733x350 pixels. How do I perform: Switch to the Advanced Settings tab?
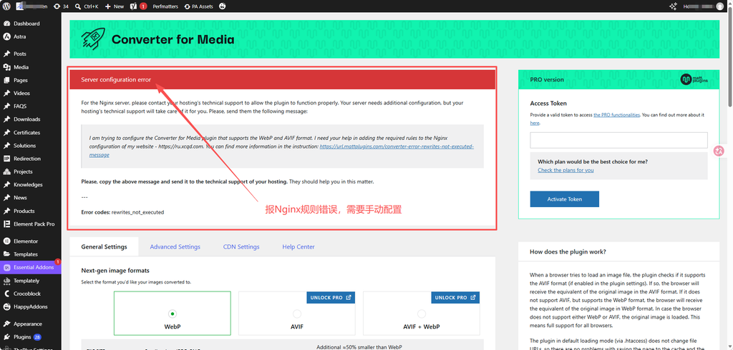[x=175, y=247]
